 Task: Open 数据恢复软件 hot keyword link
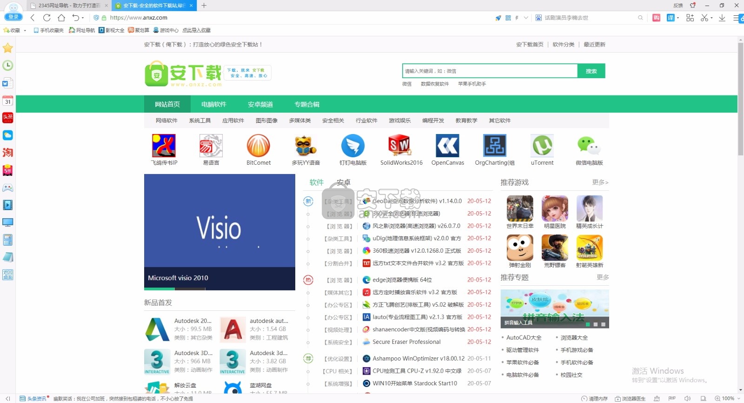point(435,84)
